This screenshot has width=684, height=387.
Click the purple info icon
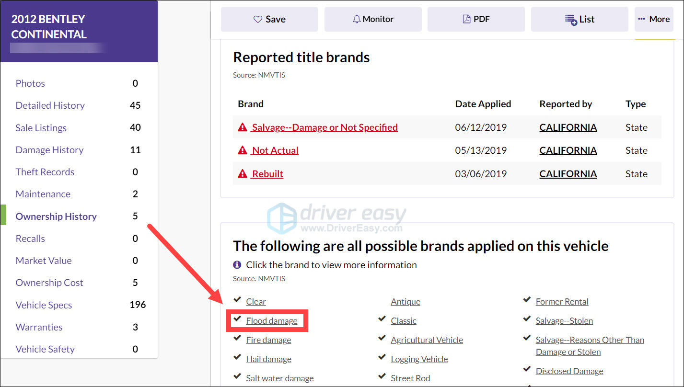[237, 264]
